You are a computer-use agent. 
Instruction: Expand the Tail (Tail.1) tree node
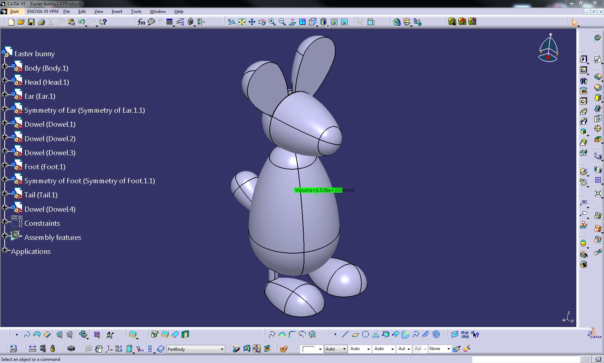click(x=5, y=193)
